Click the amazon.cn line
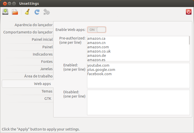This screenshot has height=133, width=194. (x=96, y=43)
